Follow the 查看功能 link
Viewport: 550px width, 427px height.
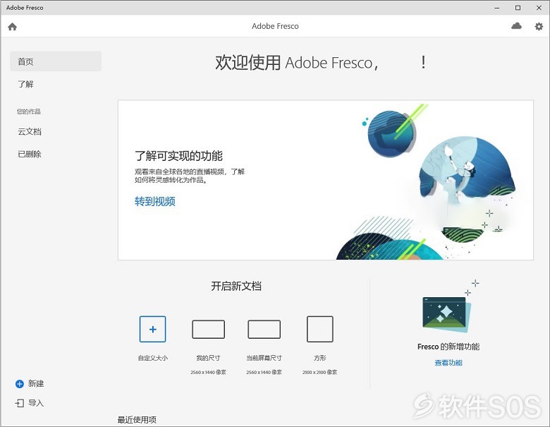(x=448, y=363)
